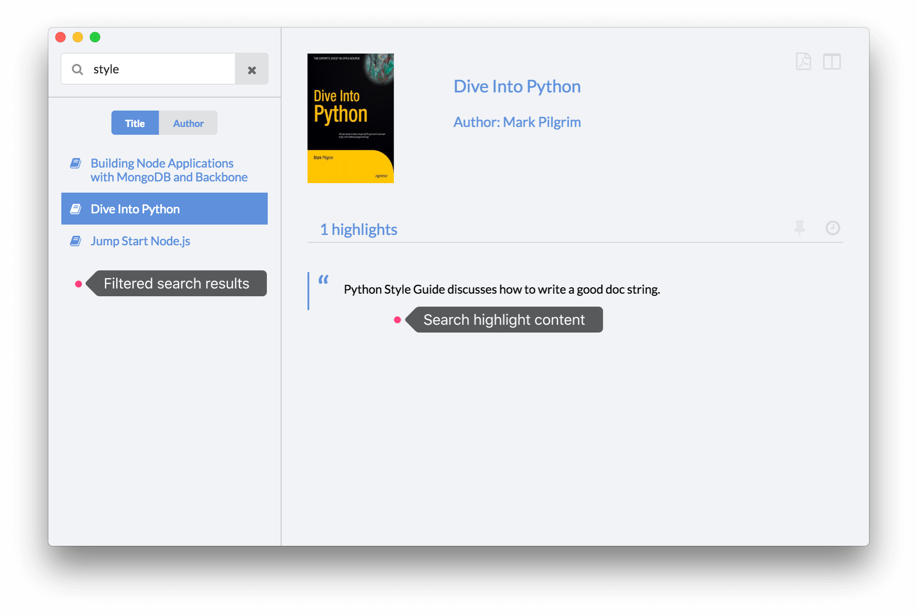The height and width of the screenshot is (615, 917).
Task: Click the split-panel layout icon
Action: [x=832, y=61]
